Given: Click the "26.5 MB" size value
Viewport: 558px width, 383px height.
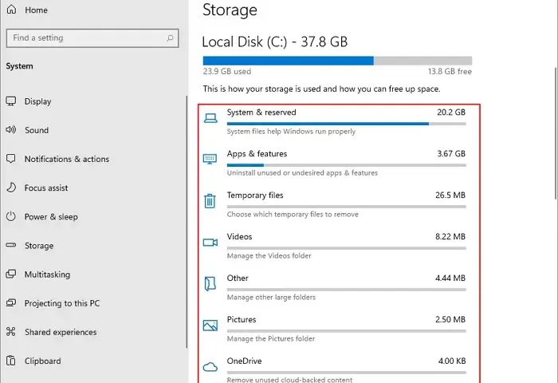Looking at the screenshot, I should [450, 195].
